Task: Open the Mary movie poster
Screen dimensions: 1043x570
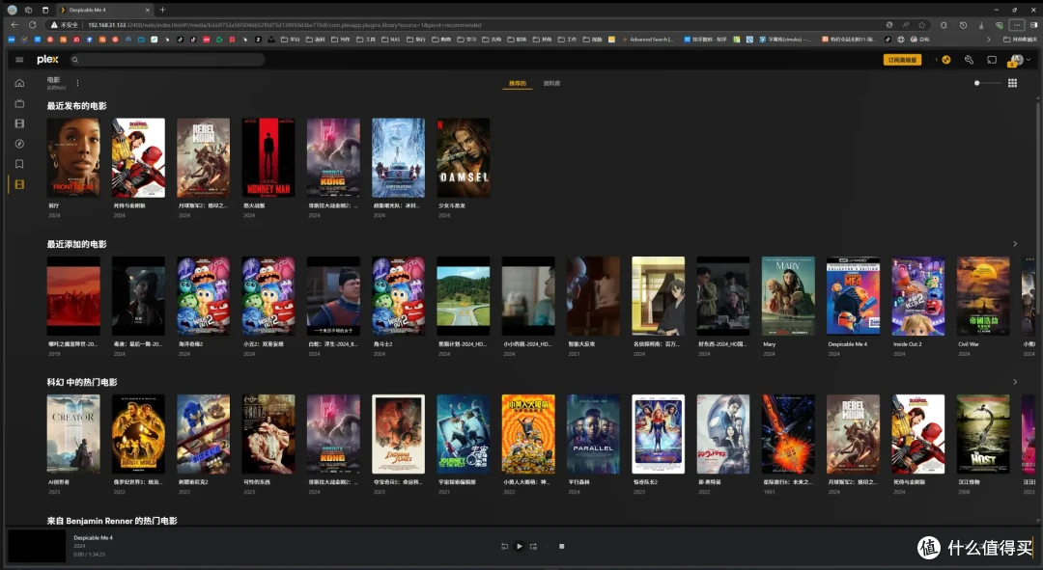Action: pos(788,296)
